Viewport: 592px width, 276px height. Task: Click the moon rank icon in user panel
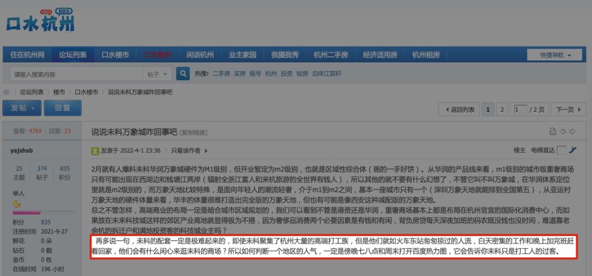[x=17, y=204]
